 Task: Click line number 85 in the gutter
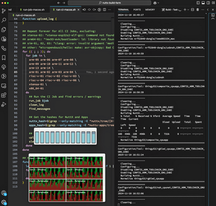pyautogui.click(x=16, y=72)
